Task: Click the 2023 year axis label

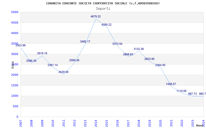Action: click(x=193, y=123)
